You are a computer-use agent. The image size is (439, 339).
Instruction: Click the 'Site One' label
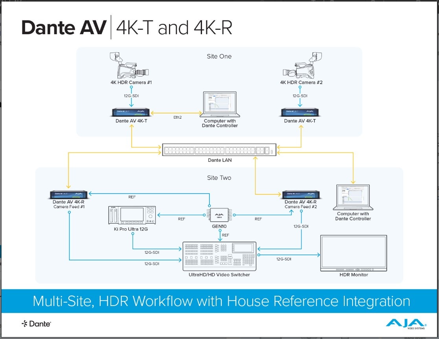tap(219, 56)
